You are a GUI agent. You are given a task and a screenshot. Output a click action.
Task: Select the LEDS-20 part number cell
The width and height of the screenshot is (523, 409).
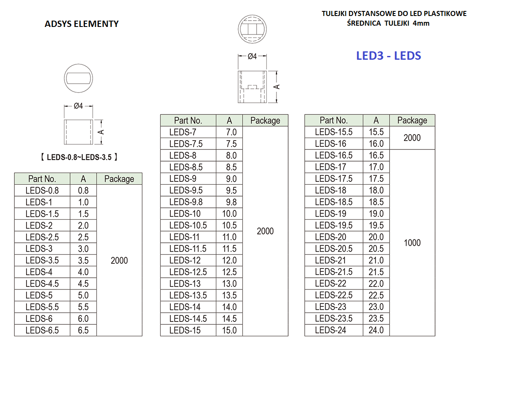pyautogui.click(x=334, y=237)
